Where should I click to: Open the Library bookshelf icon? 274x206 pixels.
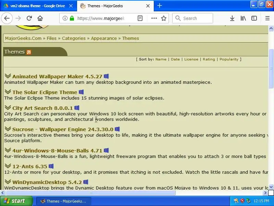[x=243, y=18]
